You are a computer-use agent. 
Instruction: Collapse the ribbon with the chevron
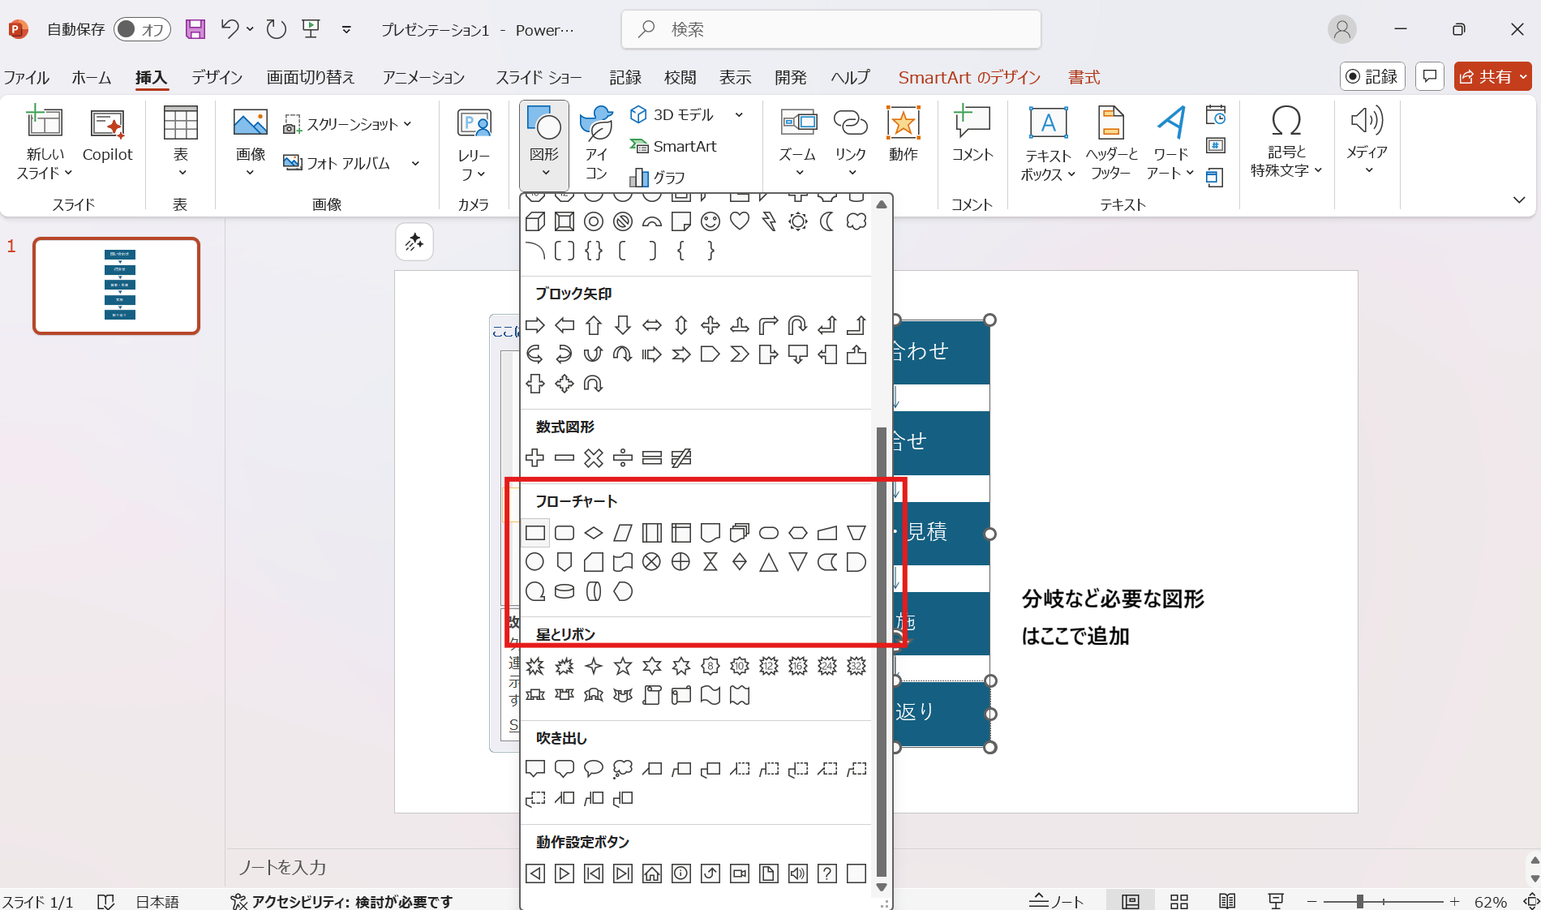coord(1519,200)
